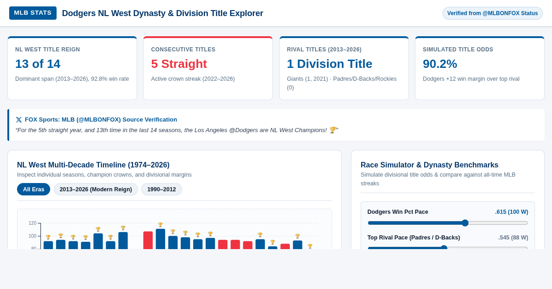Click the ".545 (88 W)" rival pace value

[513, 238]
